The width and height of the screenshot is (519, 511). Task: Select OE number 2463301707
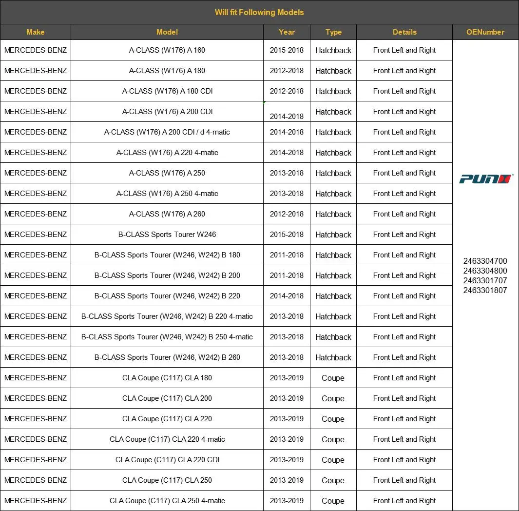point(485,280)
